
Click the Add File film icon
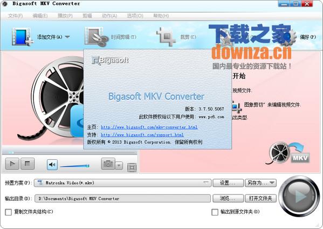tap(22, 37)
